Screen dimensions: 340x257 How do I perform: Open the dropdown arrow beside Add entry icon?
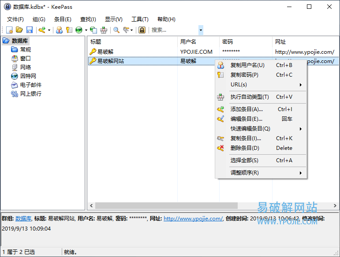coord(49,30)
